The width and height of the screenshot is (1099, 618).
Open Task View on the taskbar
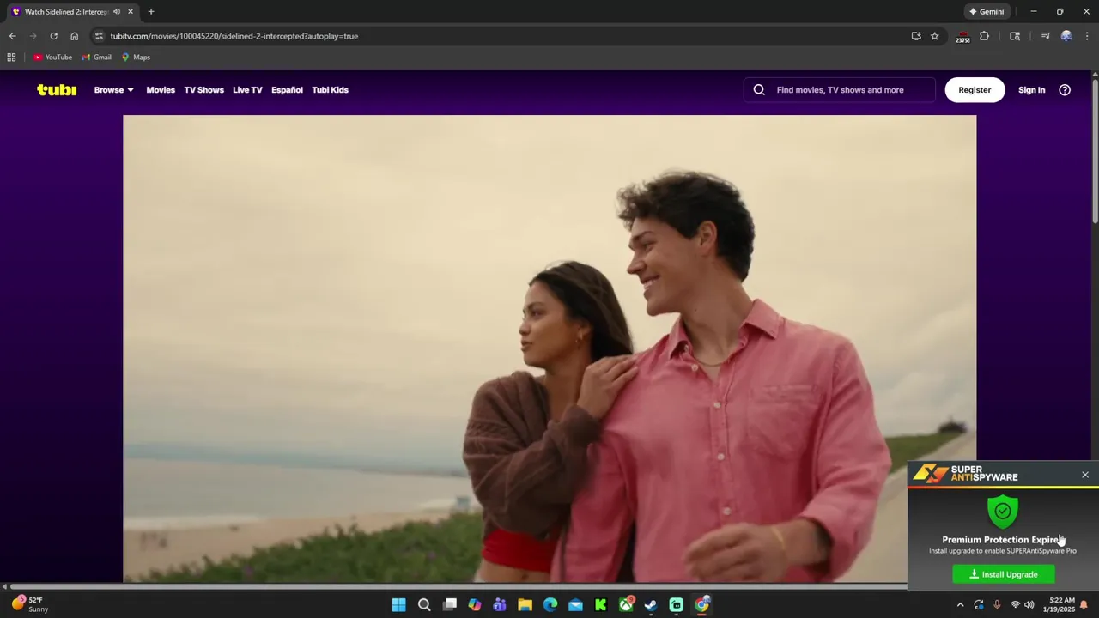coord(449,605)
